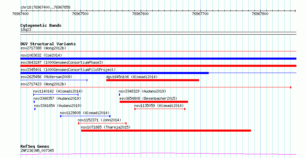Open esv2717423 (Wong2012b) variant label

(43, 84)
